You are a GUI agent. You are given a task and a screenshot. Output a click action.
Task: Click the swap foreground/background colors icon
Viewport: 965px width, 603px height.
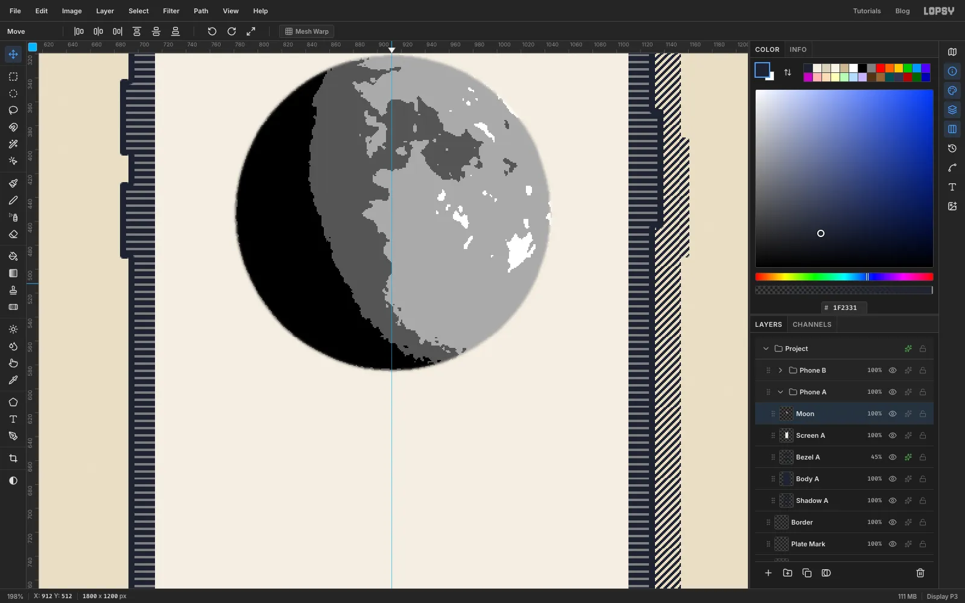(788, 72)
